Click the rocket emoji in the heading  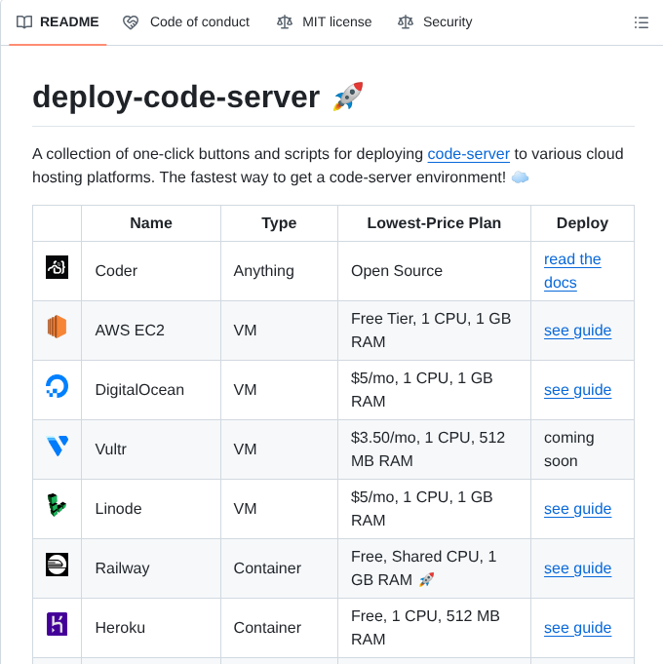coord(348,97)
